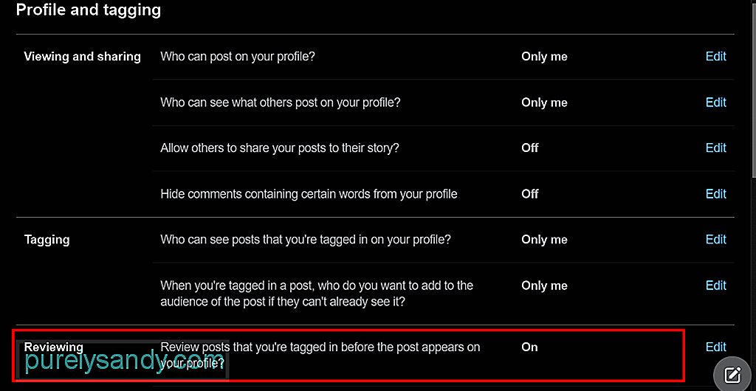Edit the hide comments with certain words setting
Screen dimensions: 756x391
point(716,193)
